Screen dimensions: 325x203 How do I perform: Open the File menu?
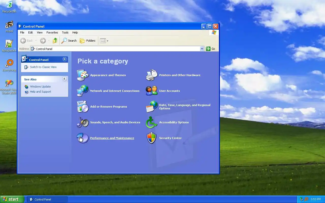pyautogui.click(x=22, y=32)
